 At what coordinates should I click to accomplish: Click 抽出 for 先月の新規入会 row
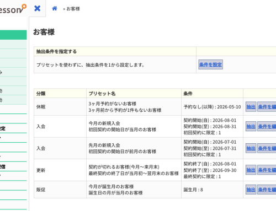[x=251, y=148]
